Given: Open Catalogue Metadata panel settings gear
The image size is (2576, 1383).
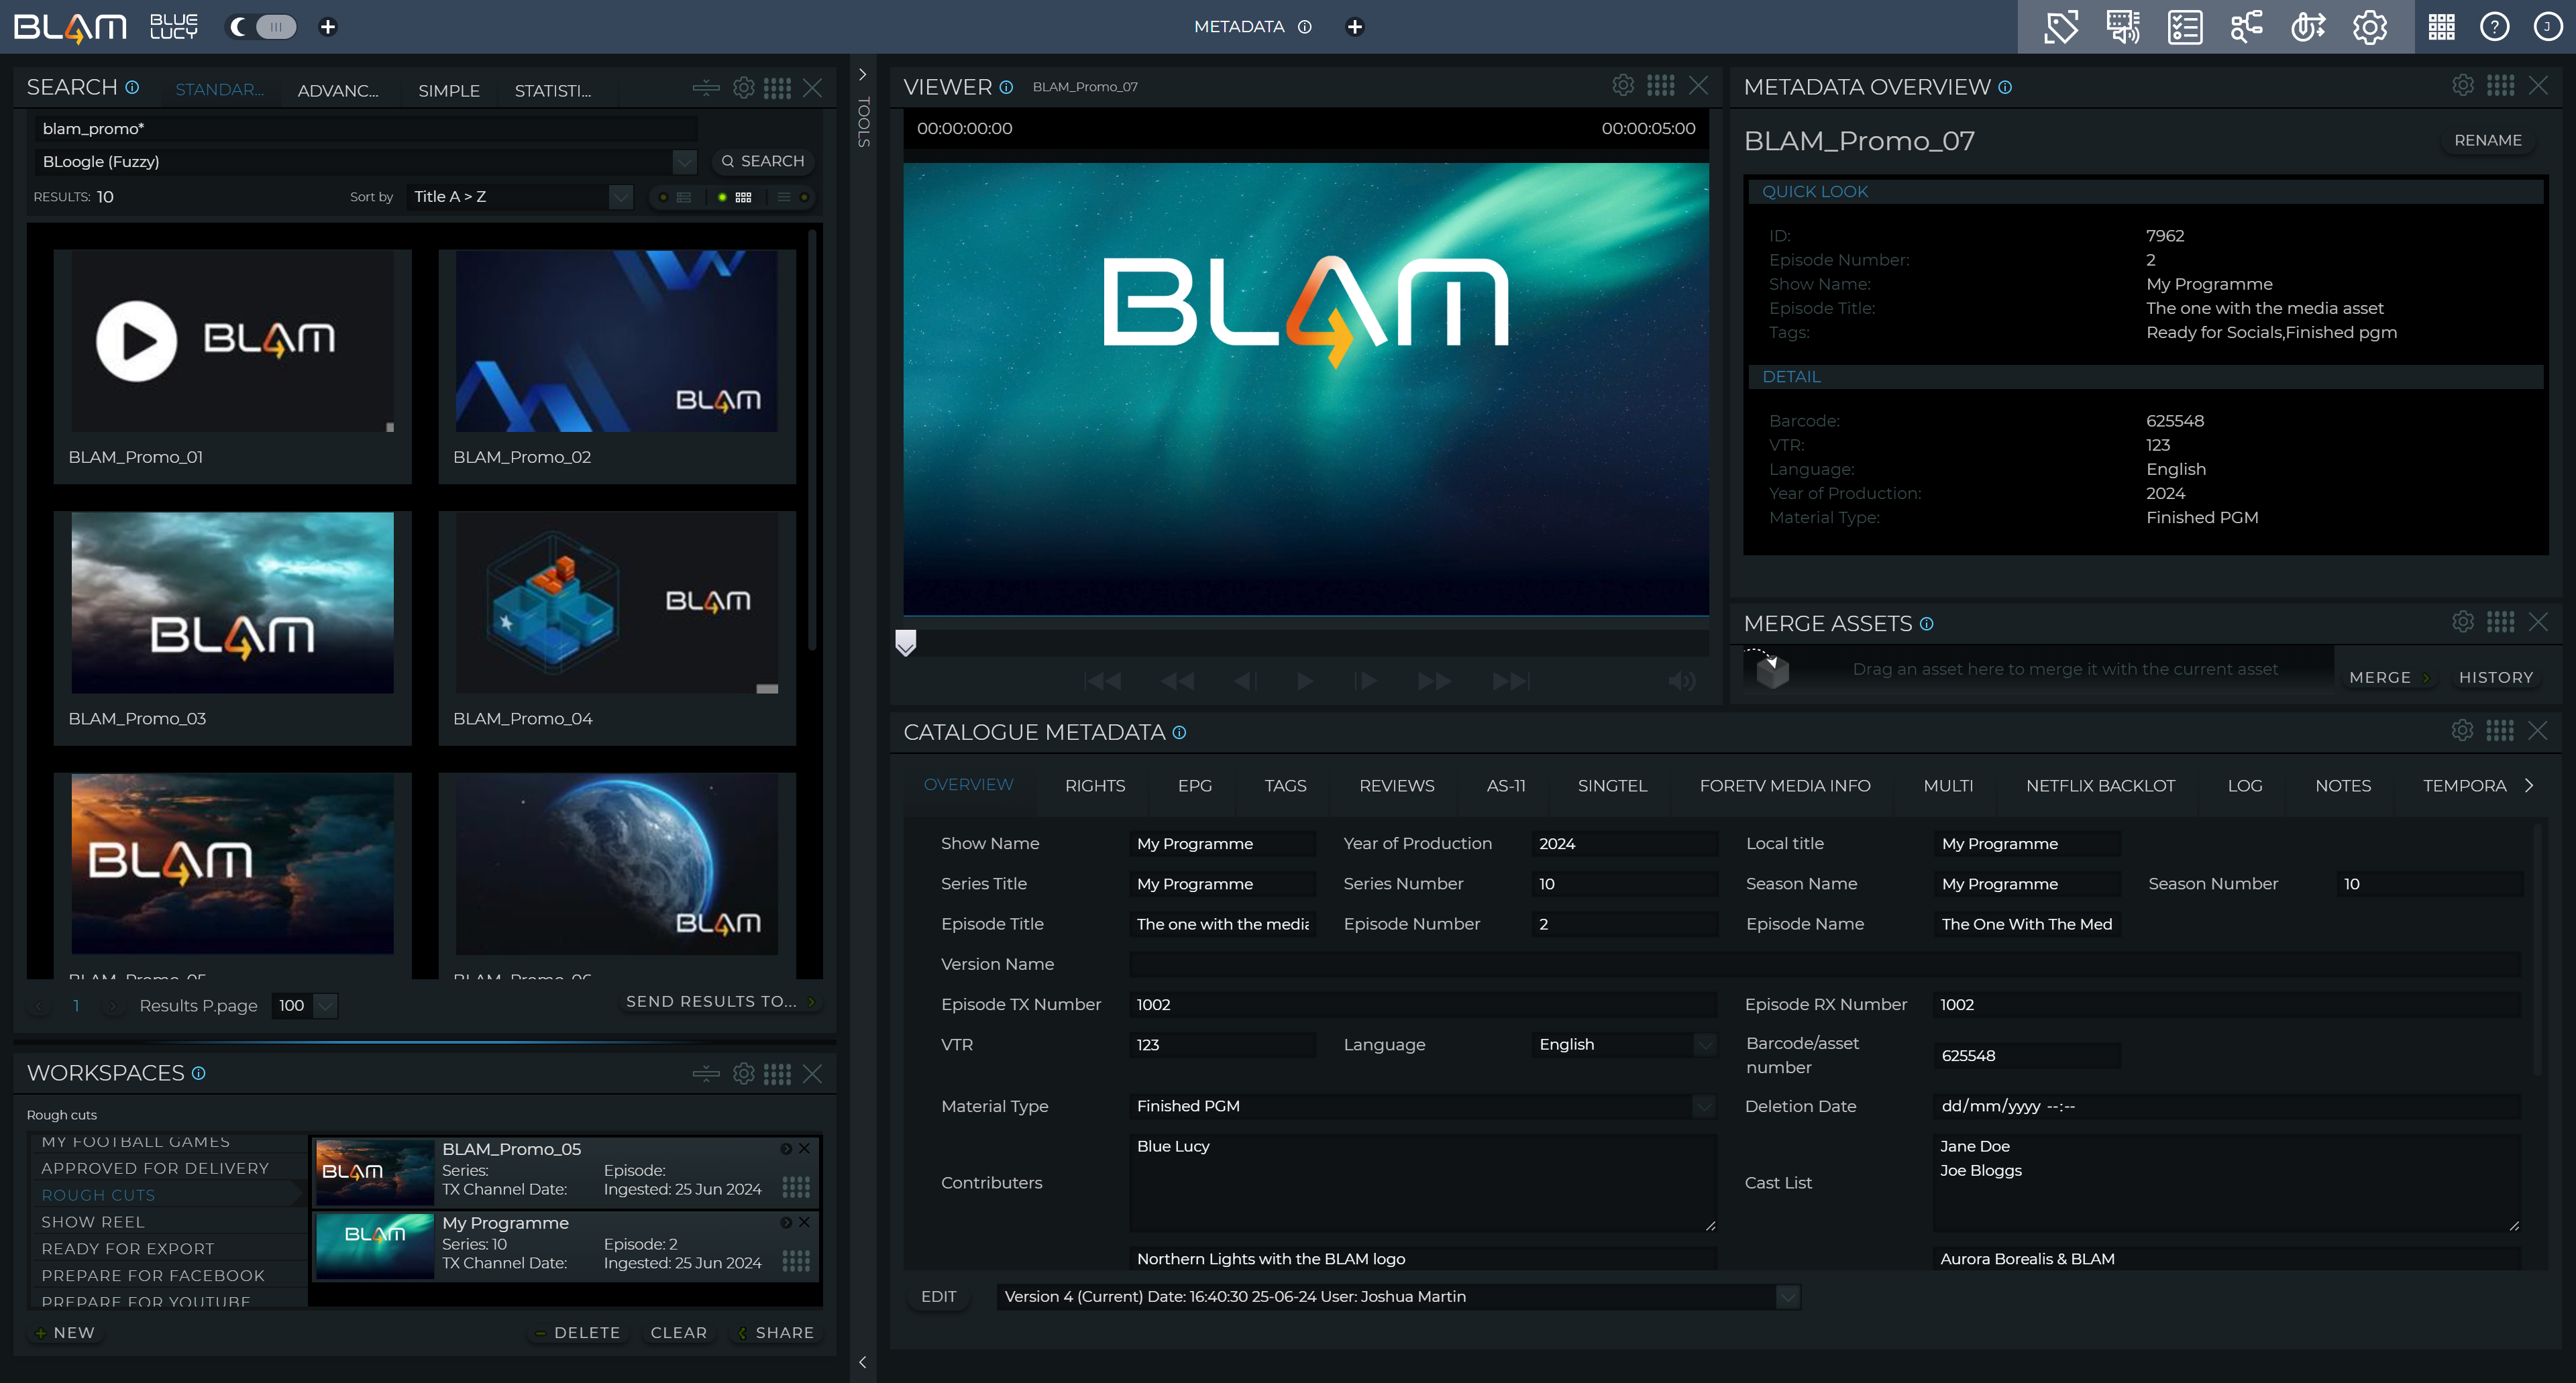Looking at the screenshot, I should point(2463,730).
